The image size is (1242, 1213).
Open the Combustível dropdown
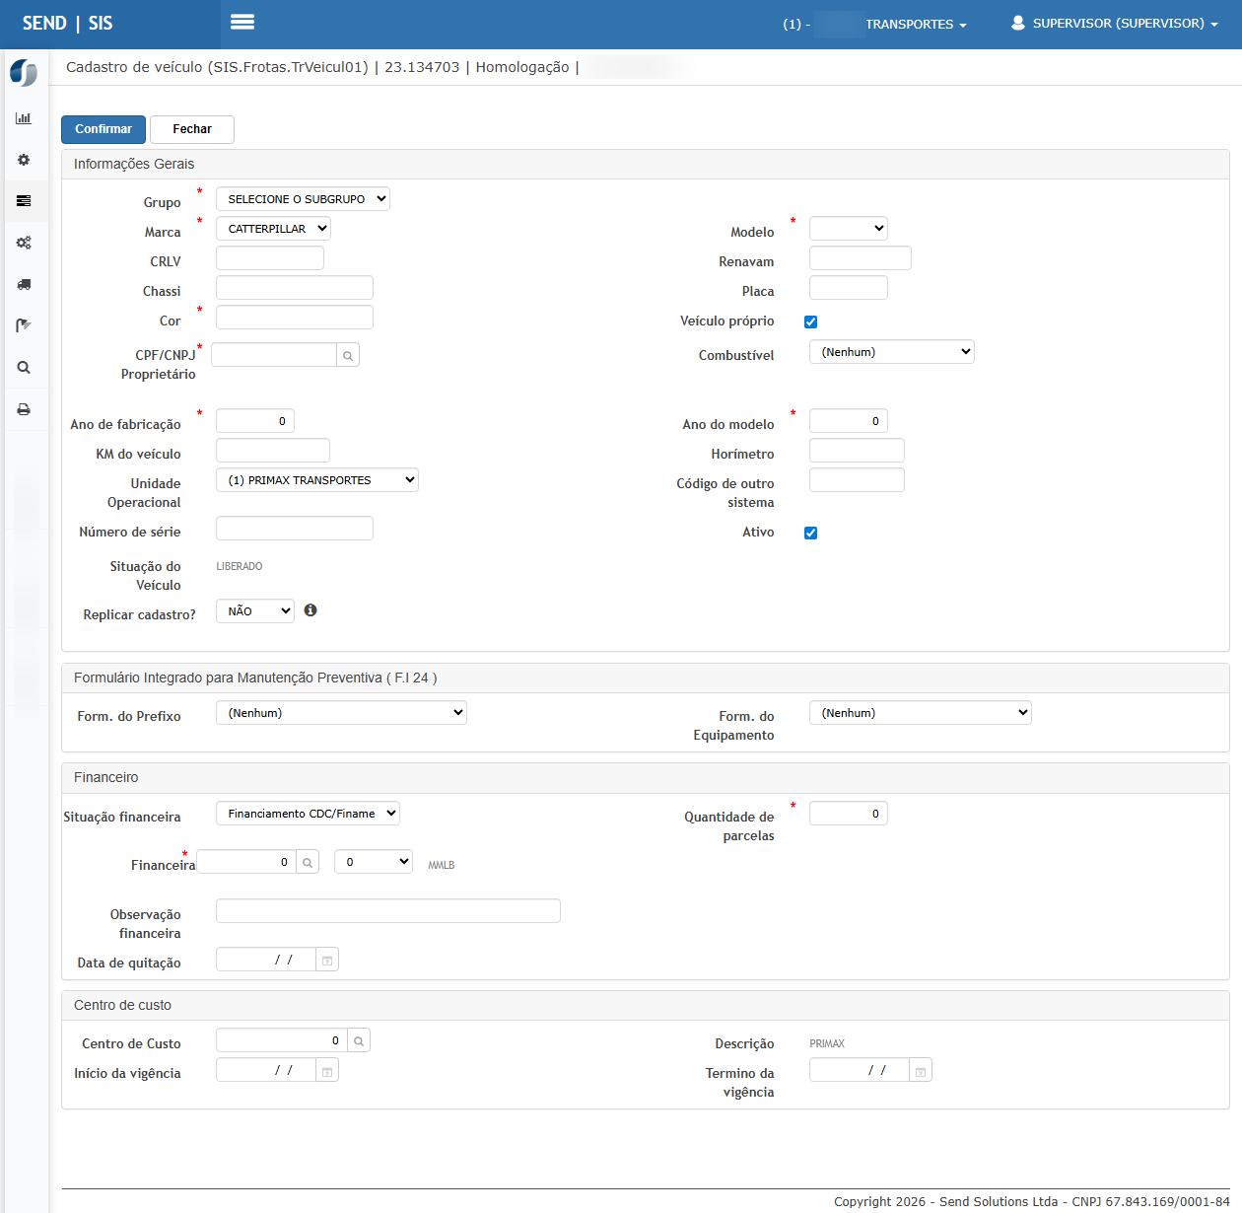point(891,352)
